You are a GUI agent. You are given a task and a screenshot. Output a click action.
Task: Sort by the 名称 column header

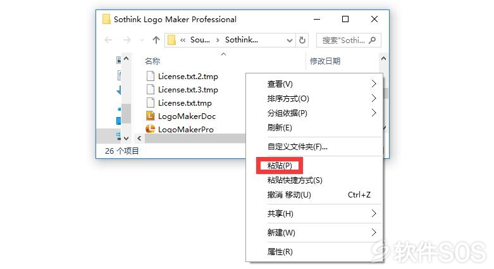click(152, 61)
